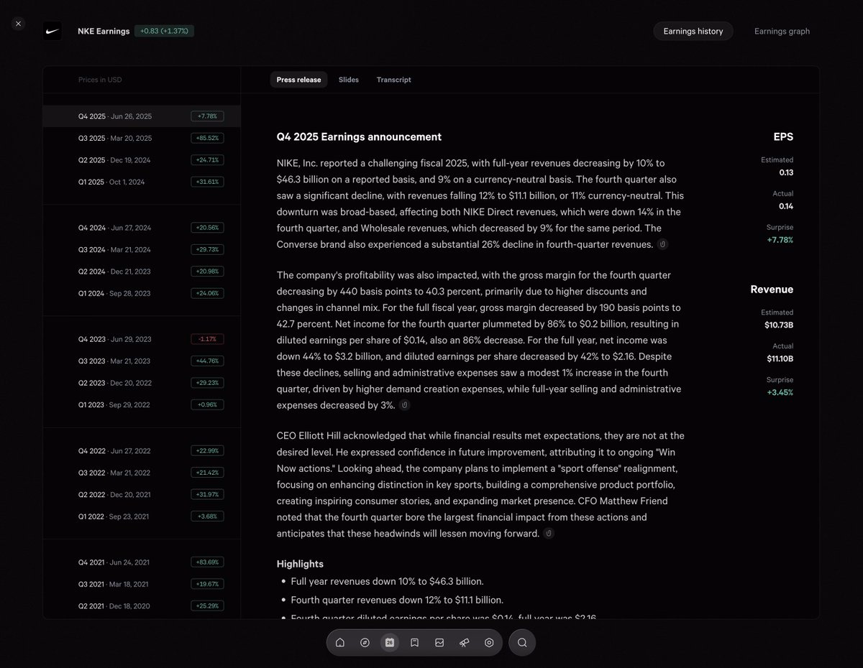Click source clip icon after 'decreased by 3%'

click(x=405, y=405)
